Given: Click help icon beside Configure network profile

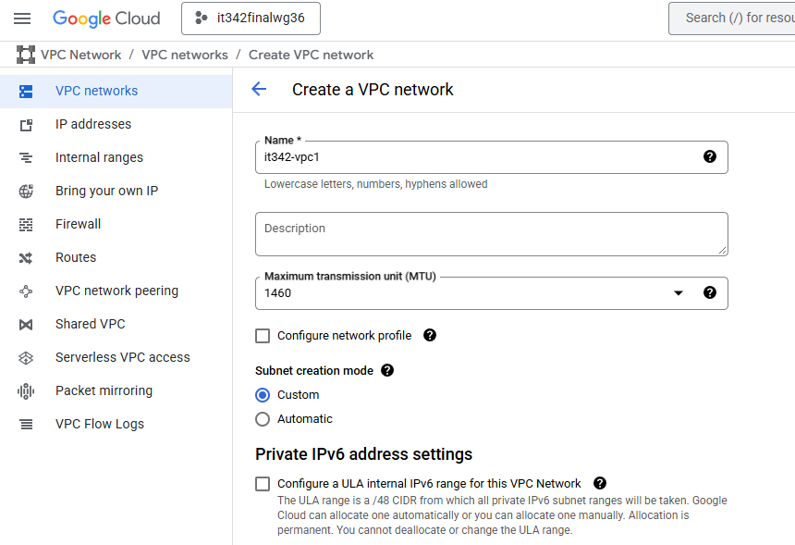Looking at the screenshot, I should (429, 335).
